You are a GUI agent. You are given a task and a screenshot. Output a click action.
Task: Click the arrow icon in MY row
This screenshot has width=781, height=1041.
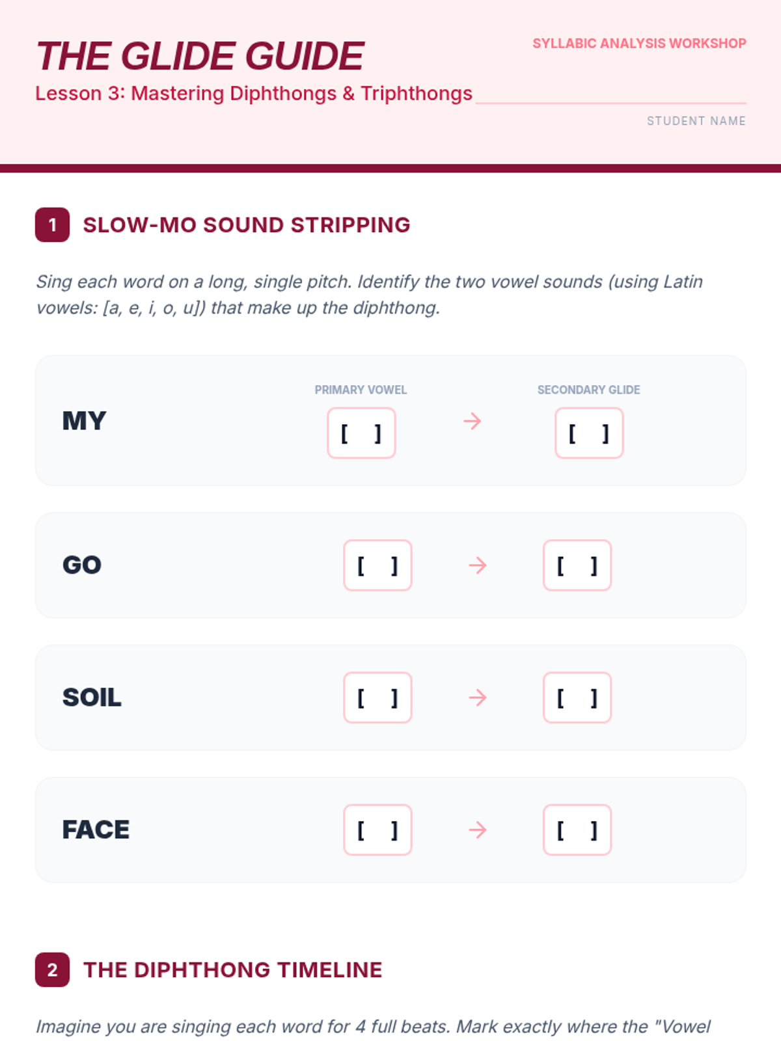click(473, 422)
